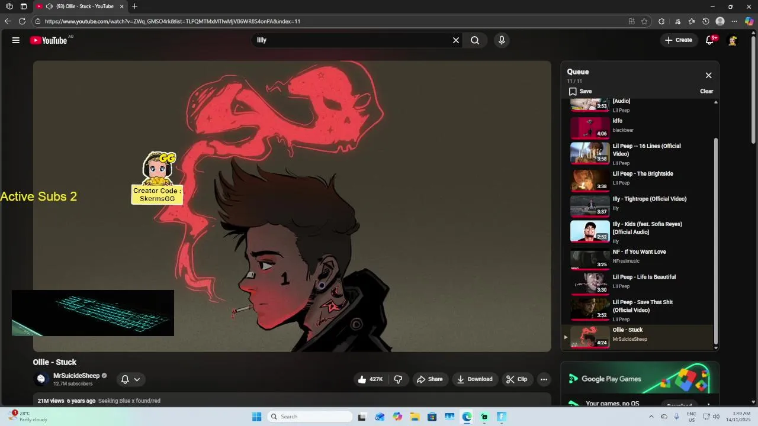Open MrSuicideSheep channel avatar
The image size is (758, 426).
tap(41, 379)
